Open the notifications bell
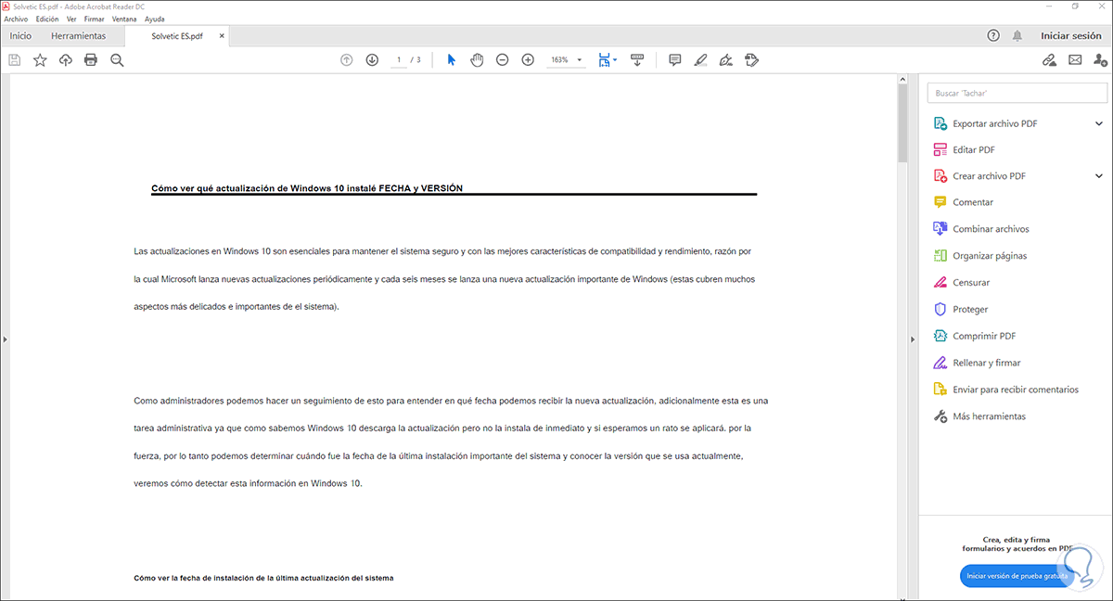The image size is (1113, 601). (x=1017, y=35)
